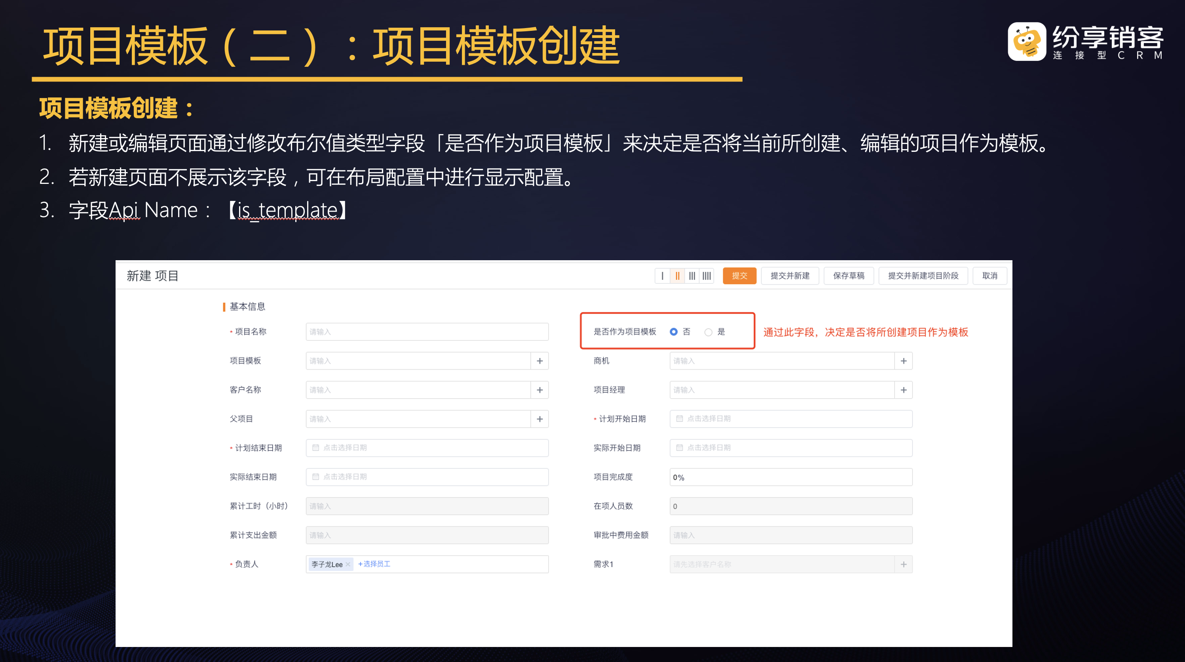The image size is (1185, 662).
Task: Click plus icon beside 项目模板 field
Action: [539, 361]
